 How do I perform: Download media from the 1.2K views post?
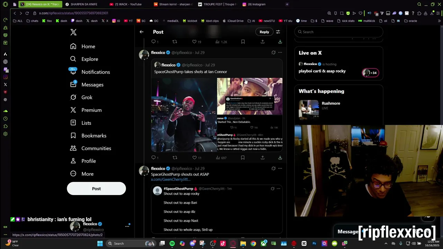280,41
